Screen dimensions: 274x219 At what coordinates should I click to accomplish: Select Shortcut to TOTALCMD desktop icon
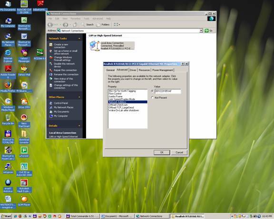[x=8, y=137]
